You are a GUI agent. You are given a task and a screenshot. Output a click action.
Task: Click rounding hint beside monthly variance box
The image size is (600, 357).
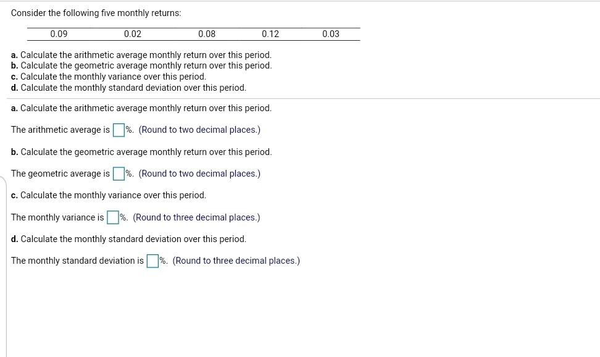pos(196,217)
